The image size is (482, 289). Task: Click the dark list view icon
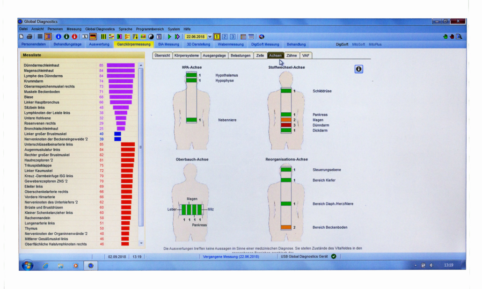[40, 36]
